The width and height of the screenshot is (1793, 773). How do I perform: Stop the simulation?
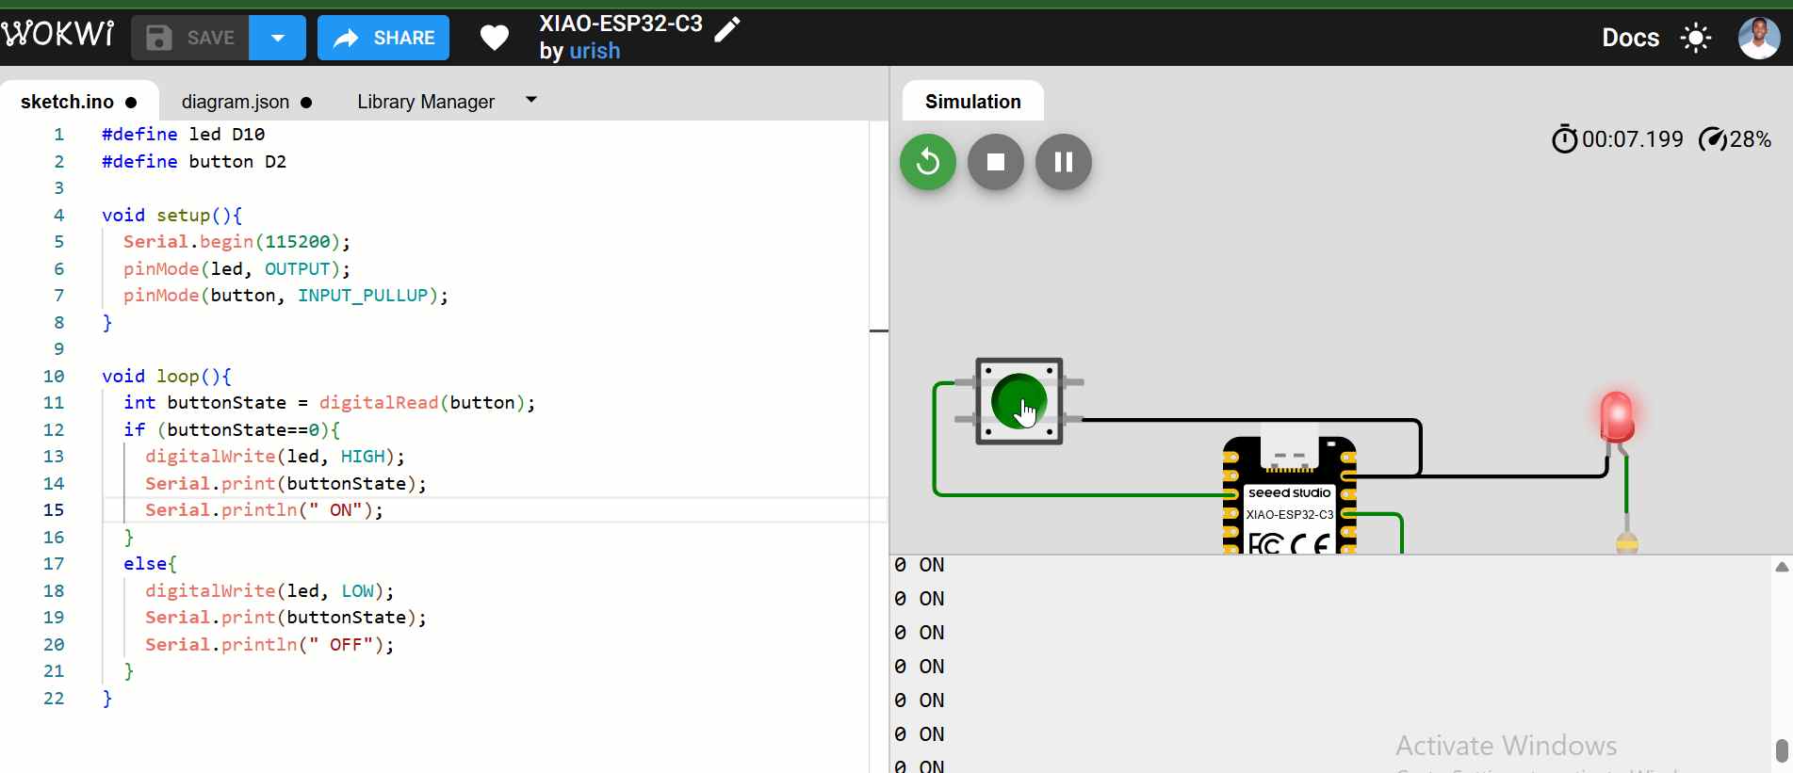click(996, 162)
